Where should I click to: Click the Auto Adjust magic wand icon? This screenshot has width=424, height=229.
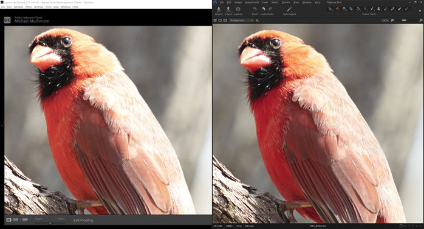[x=289, y=9]
